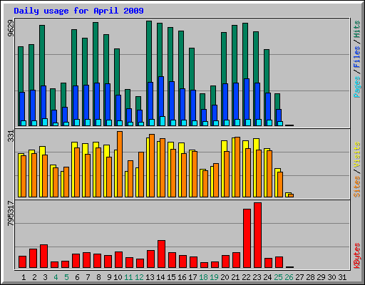The height and width of the screenshot is (285, 365).
Task: Click the tallest red KBytes bar for day 23
Action: [x=257, y=235]
